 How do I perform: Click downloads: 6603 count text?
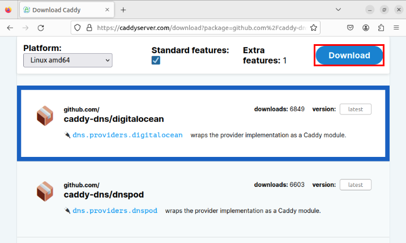[279, 185]
